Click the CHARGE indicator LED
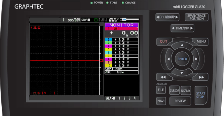The width and height of the screenshot is (224, 116). [123, 3]
